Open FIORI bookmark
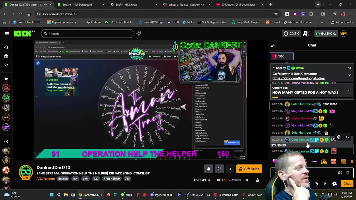Viewport: 356px width, 200px height. pos(173,22)
